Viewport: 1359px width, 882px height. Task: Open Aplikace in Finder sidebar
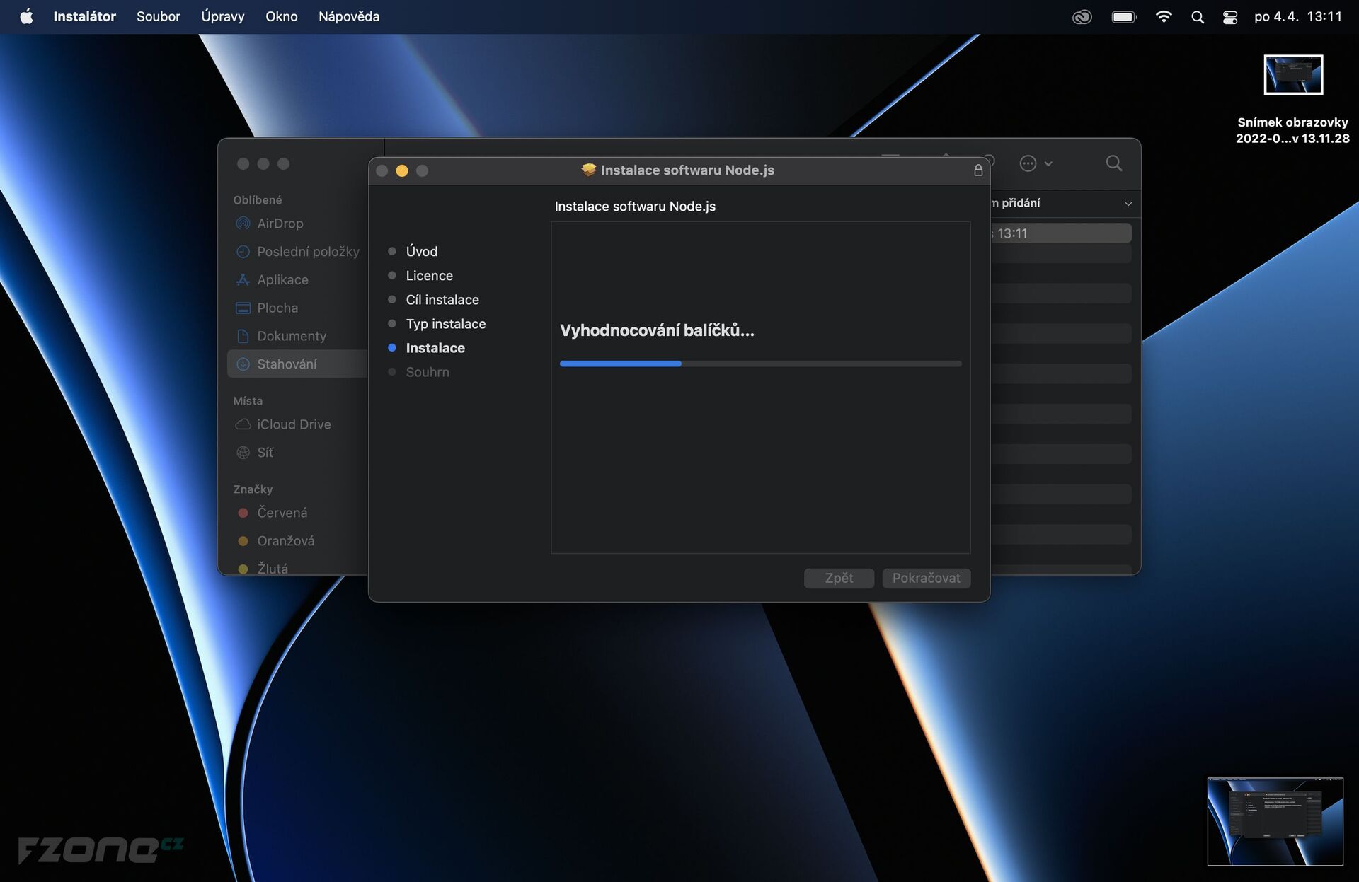pos(282,279)
